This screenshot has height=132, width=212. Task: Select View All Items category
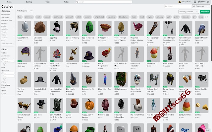click(x=5, y=17)
